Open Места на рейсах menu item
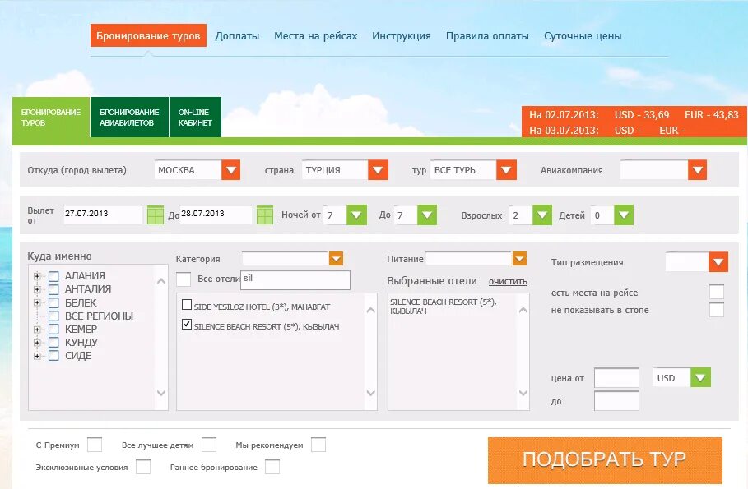 [x=315, y=35]
